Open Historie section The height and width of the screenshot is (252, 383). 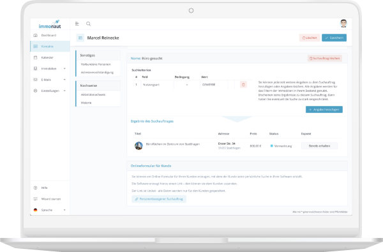(x=86, y=103)
